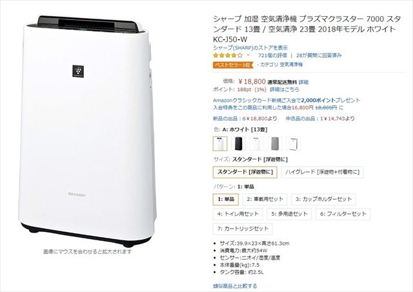Choose the last white slim variant thumbnail
The height and width of the screenshot is (292, 413).
point(293,143)
